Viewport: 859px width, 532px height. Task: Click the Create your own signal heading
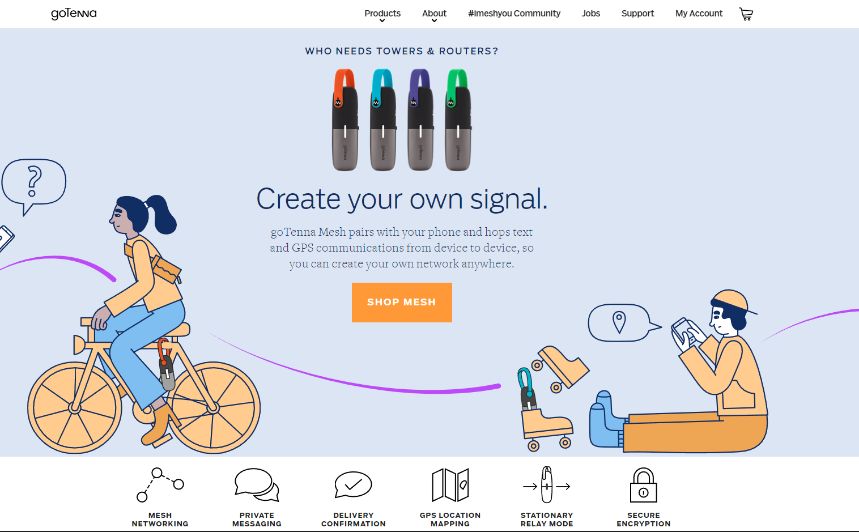point(402,199)
